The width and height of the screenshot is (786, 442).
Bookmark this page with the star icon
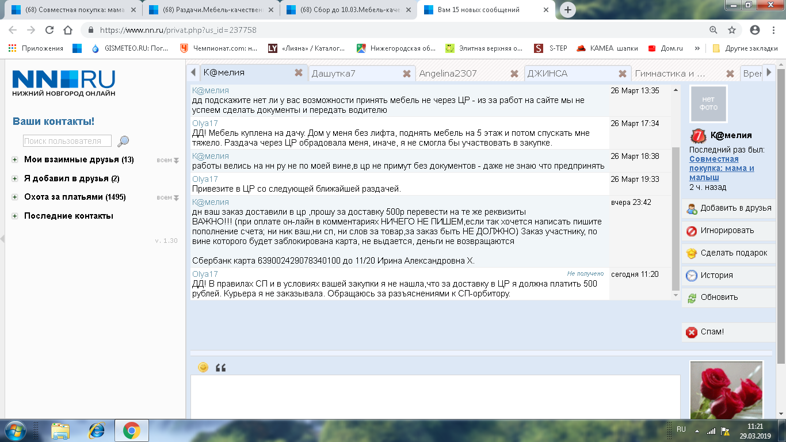pos(732,30)
